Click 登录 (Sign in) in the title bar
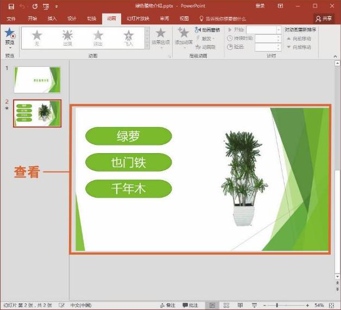The height and width of the screenshot is (310, 341). click(260, 6)
